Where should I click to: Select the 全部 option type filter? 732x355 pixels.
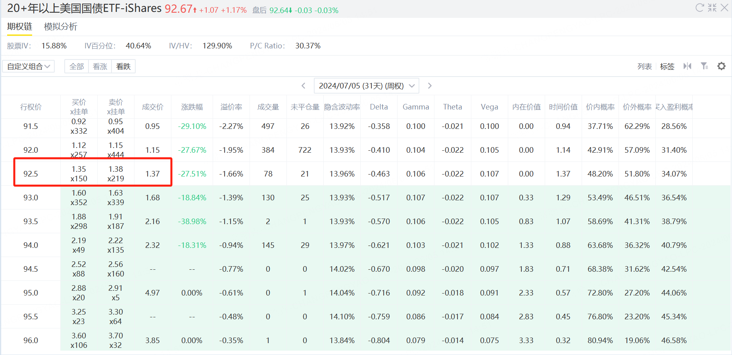77,67
